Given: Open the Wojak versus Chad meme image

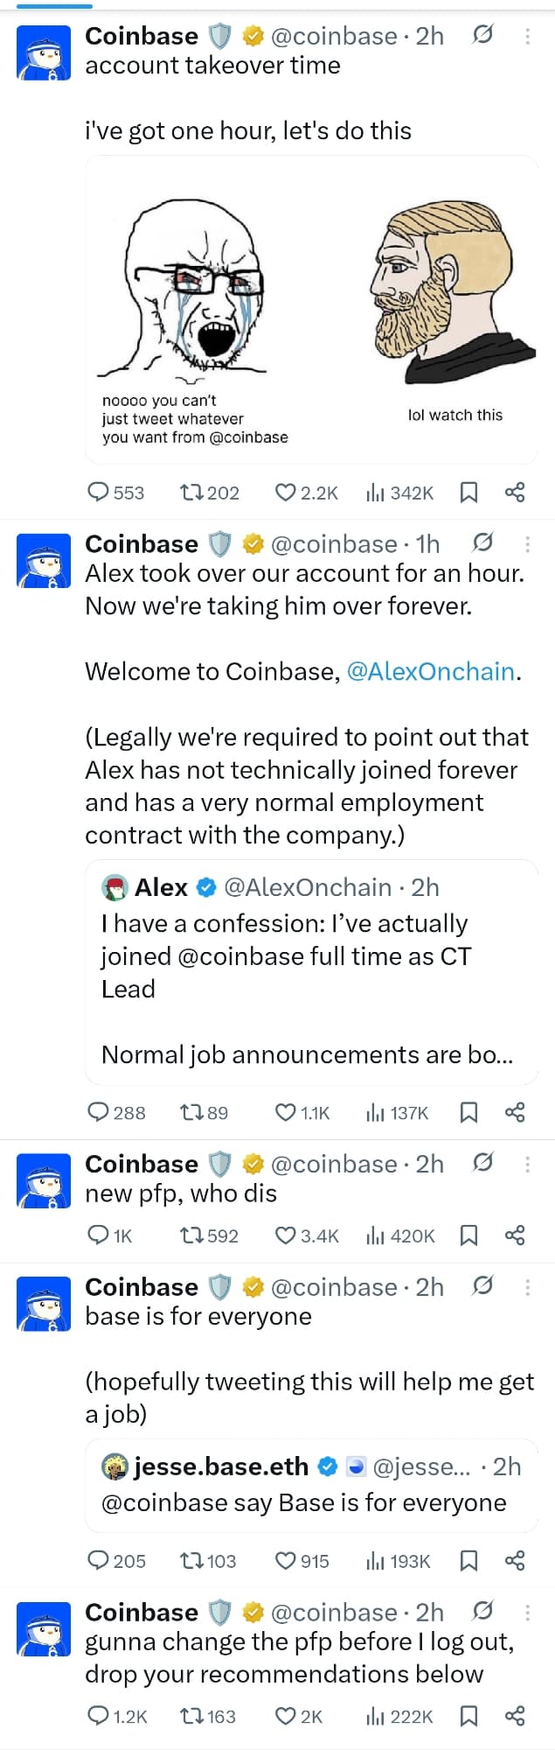Looking at the screenshot, I should pos(311,309).
